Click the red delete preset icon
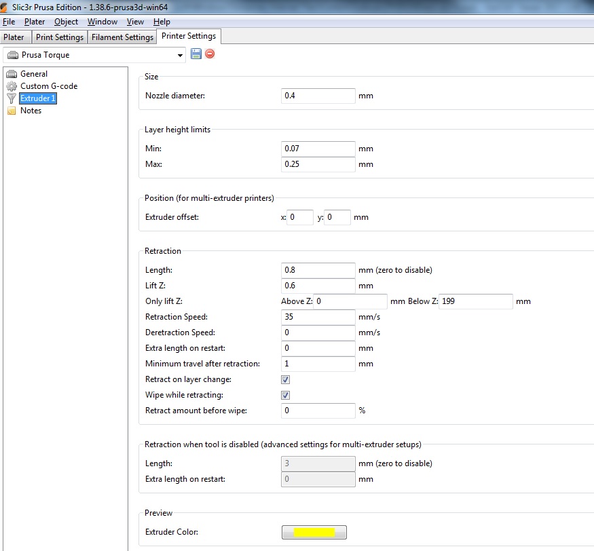The height and width of the screenshot is (551, 594). (x=210, y=54)
